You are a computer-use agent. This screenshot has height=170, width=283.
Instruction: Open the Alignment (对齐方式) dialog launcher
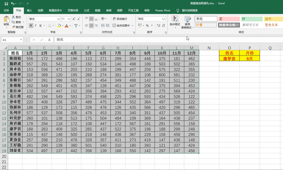[x=134, y=33]
